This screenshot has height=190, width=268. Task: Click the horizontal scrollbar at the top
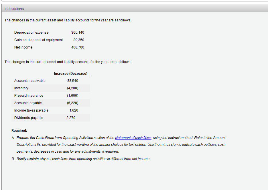click(x=134, y=1)
